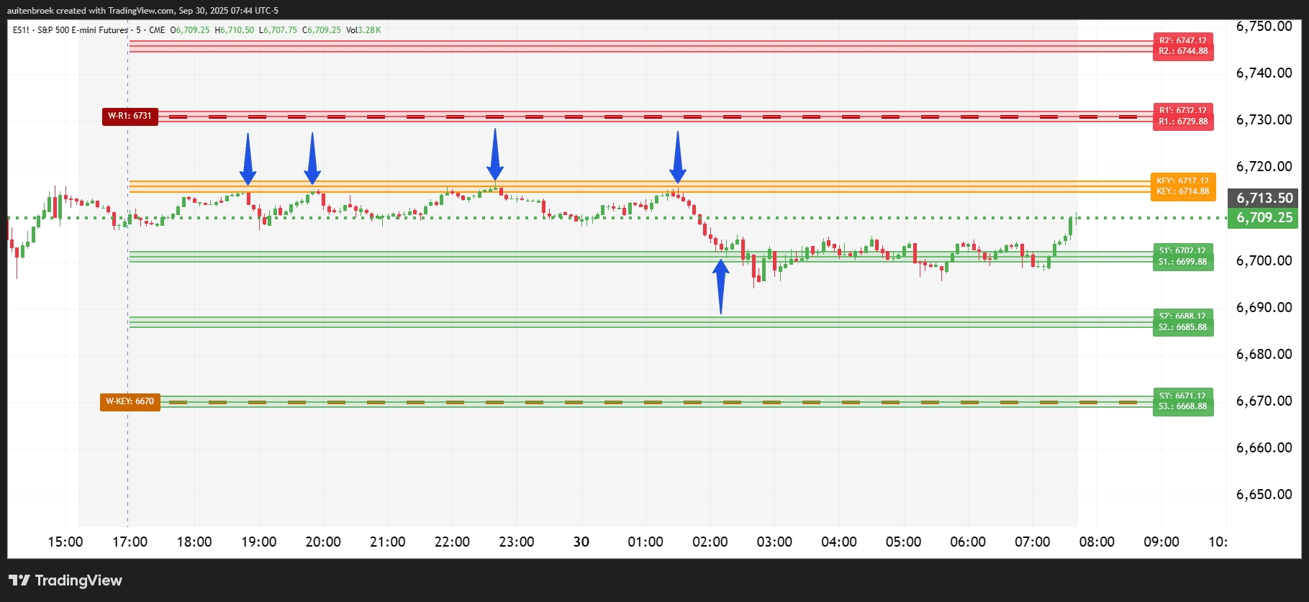Click the 08:00 time axis label
The image size is (1309, 602).
point(1097,542)
